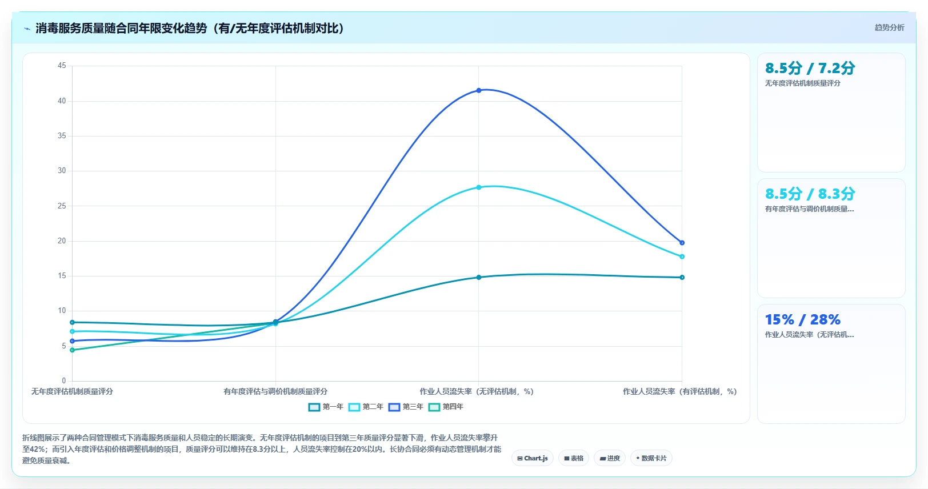Click the 第三年 legend color box
This screenshot has width=928, height=489.
coord(394,407)
